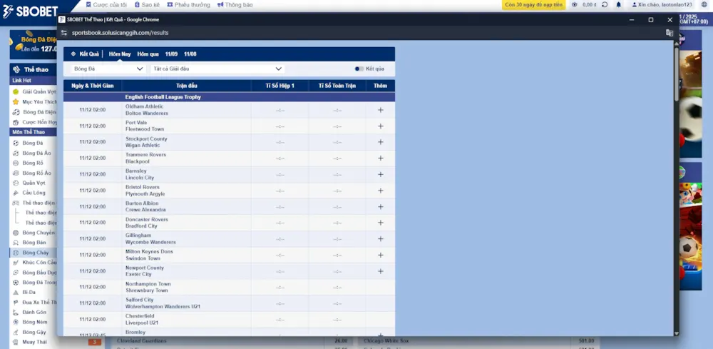This screenshot has width=713, height=349.
Task: Open the Cược của tôi link
Action: click(106, 5)
